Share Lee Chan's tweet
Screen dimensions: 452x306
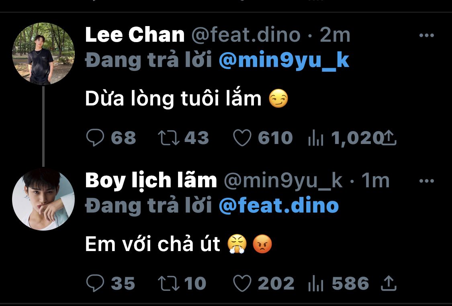pyautogui.click(x=389, y=138)
